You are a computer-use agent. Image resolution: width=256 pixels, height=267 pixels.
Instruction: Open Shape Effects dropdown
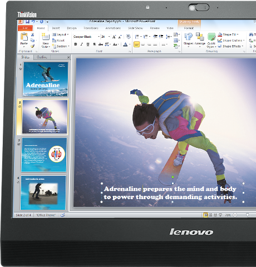[230, 46]
